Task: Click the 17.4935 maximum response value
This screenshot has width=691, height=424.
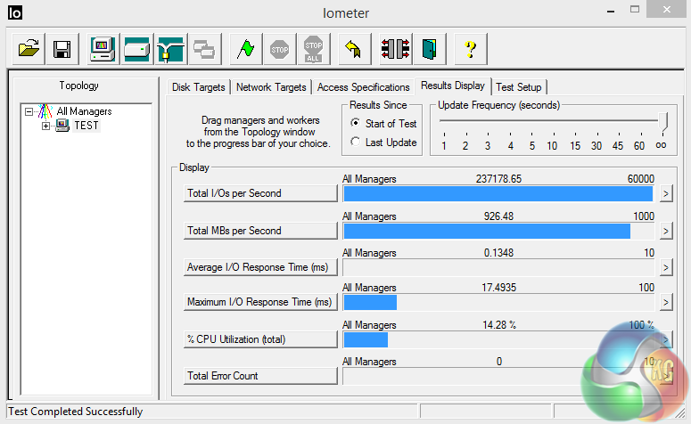Action: tap(498, 288)
